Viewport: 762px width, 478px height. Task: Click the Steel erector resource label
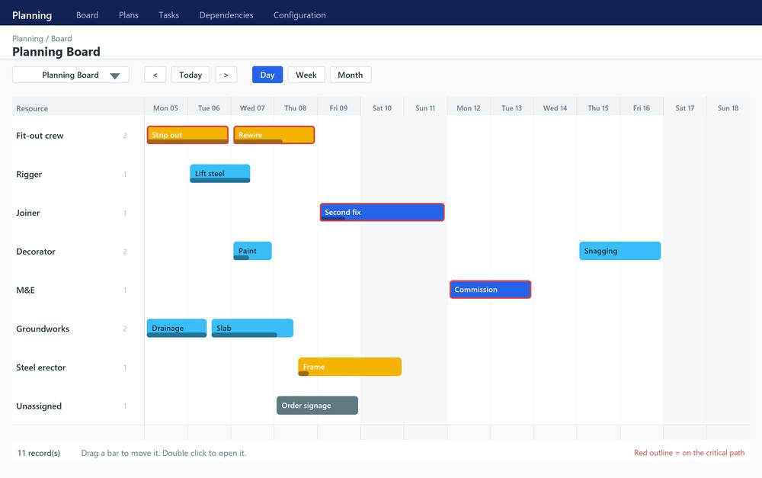coord(41,367)
